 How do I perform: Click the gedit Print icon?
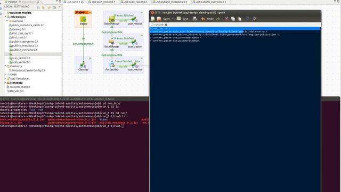click(194, 19)
